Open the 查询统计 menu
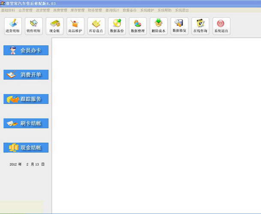Viewport: 261px width, 214px height. tap(112, 10)
